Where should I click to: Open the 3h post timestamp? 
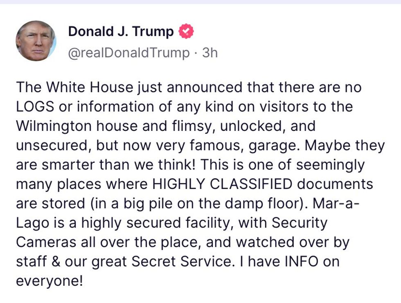pos(210,53)
